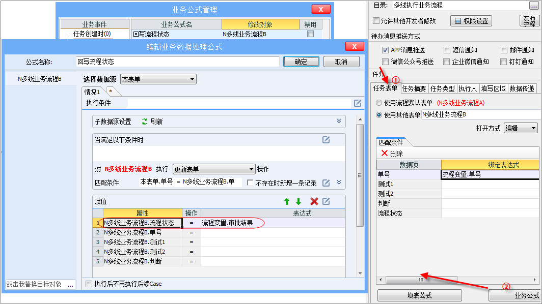Move assignment row down with green arrow

[x=299, y=201]
